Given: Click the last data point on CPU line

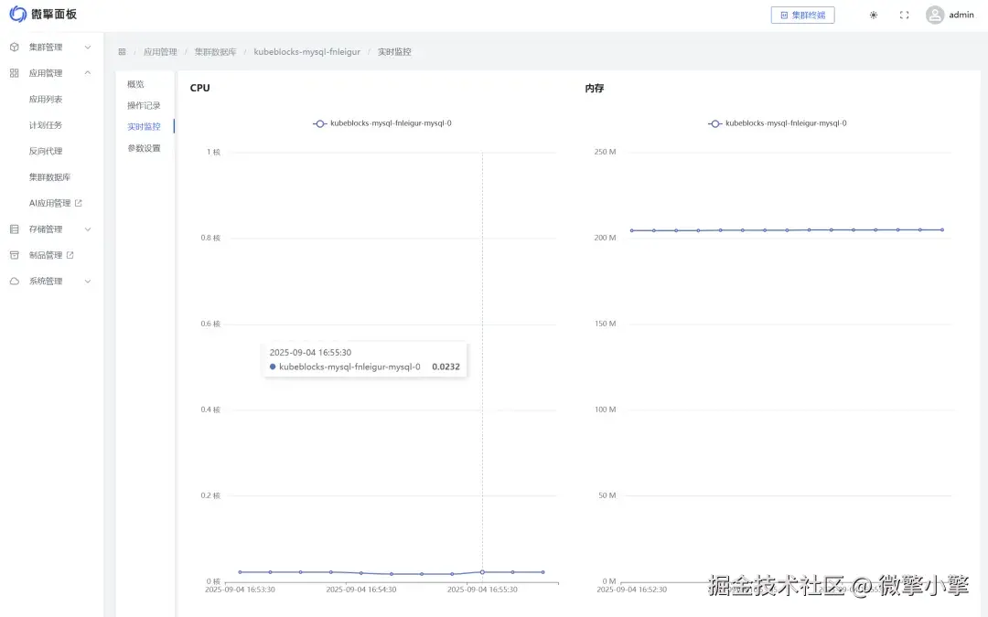Looking at the screenshot, I should (x=543, y=571).
